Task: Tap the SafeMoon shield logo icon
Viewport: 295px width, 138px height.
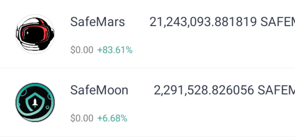Action: 35,102
